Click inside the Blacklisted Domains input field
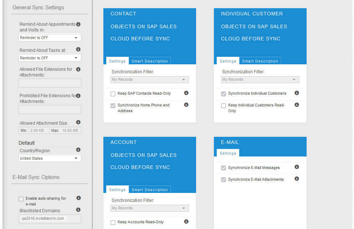 click(50, 219)
